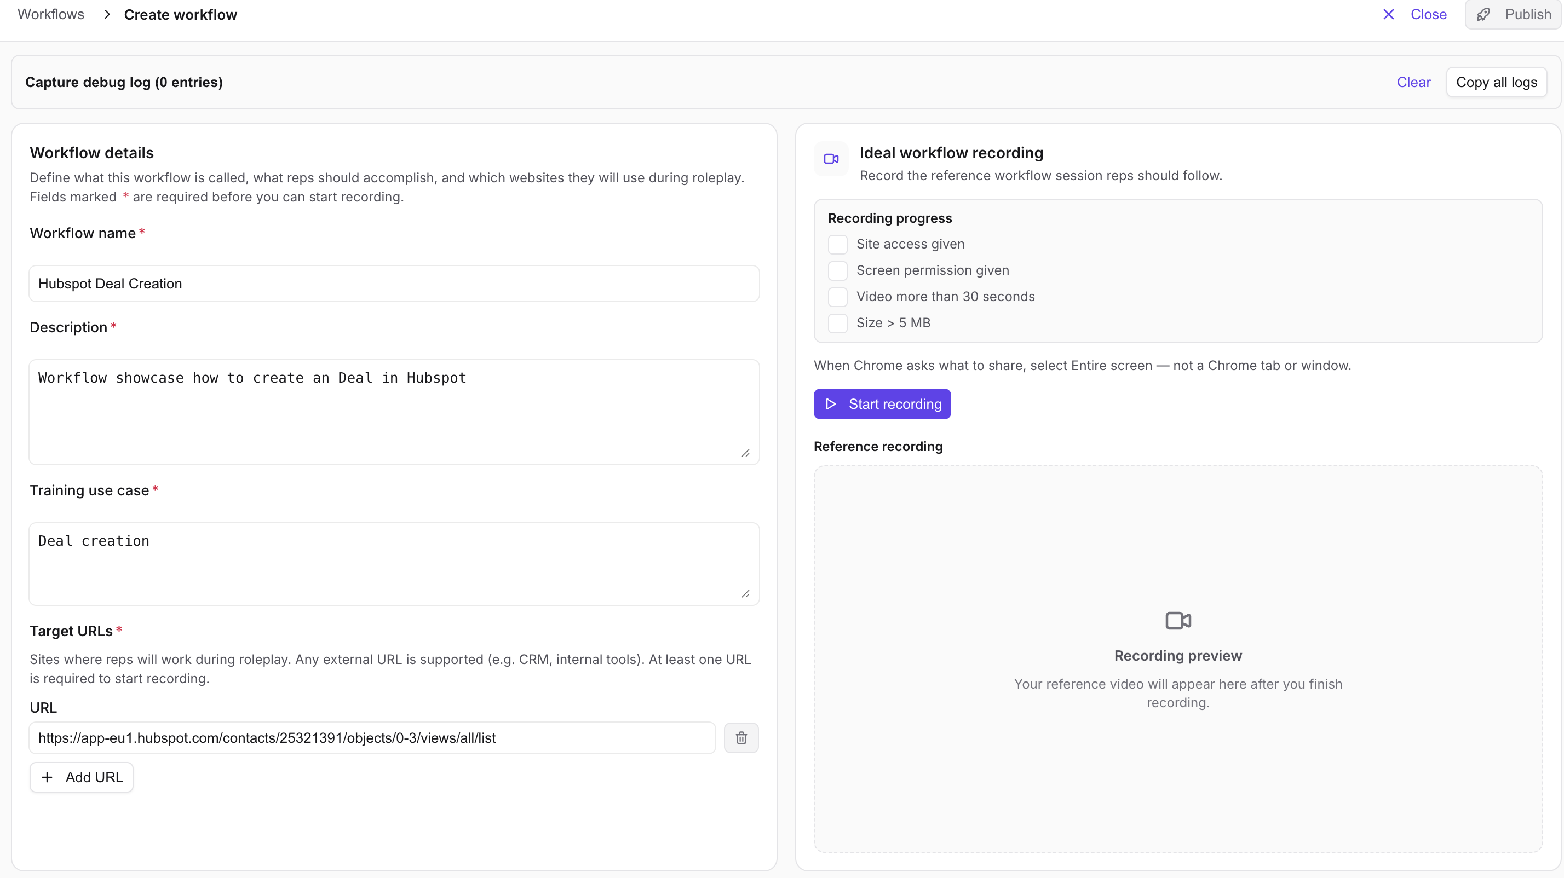The width and height of the screenshot is (1564, 878).
Task: Go back to Workflows breadcrumb
Action: [x=51, y=15]
